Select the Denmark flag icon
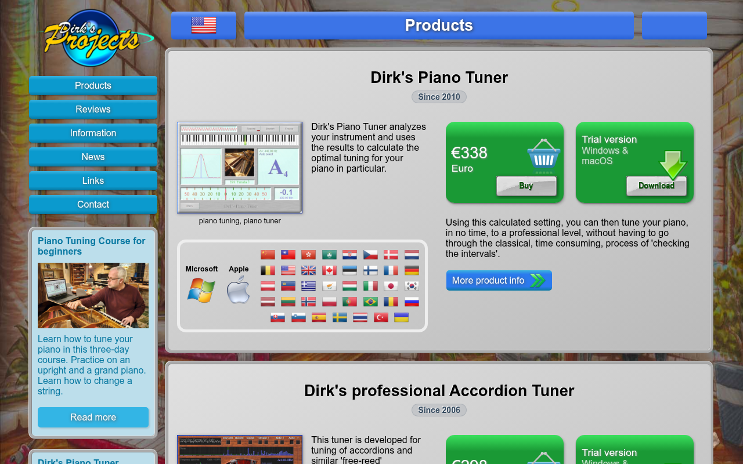 click(x=391, y=255)
